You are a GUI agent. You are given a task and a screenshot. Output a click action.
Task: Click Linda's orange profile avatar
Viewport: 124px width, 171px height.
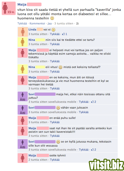coord(23,32)
